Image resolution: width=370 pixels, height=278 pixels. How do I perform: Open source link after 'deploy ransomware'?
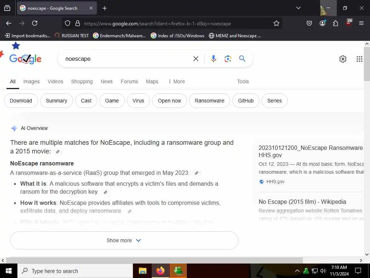pos(130,211)
